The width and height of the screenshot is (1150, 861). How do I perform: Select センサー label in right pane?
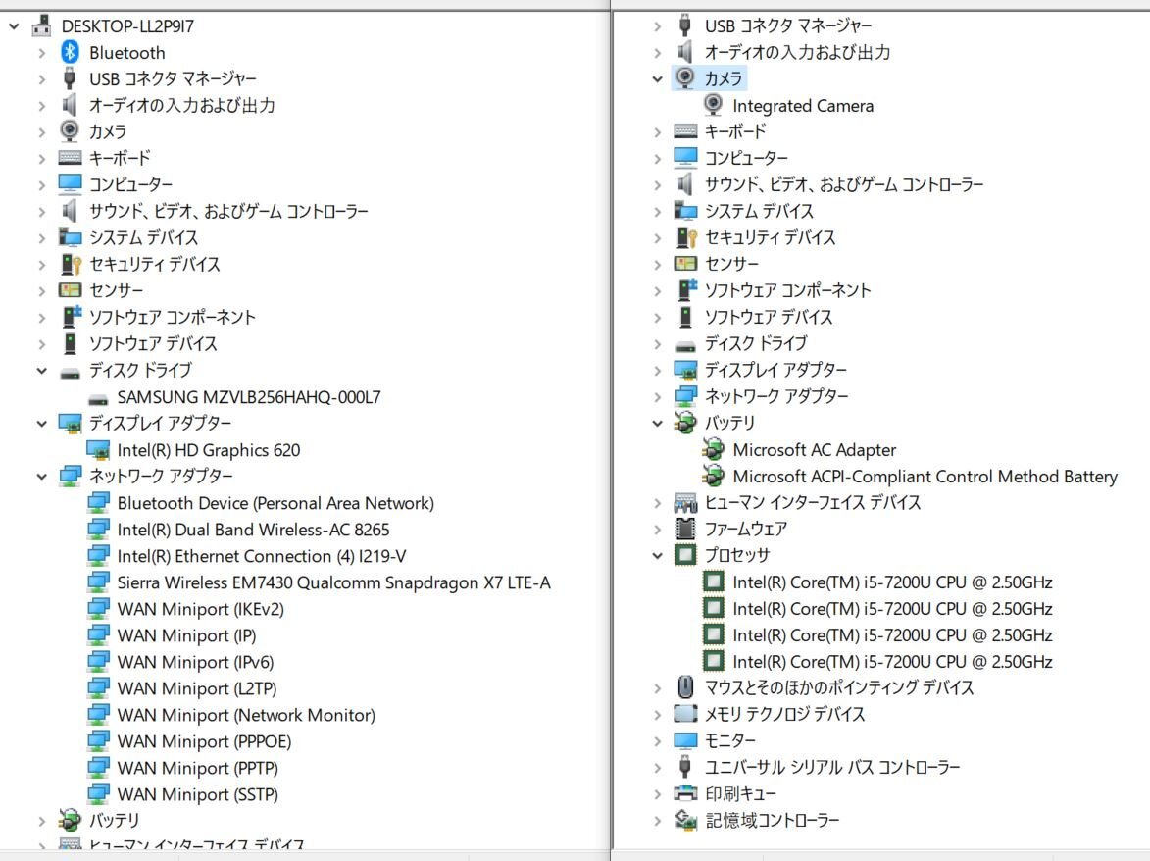732,263
